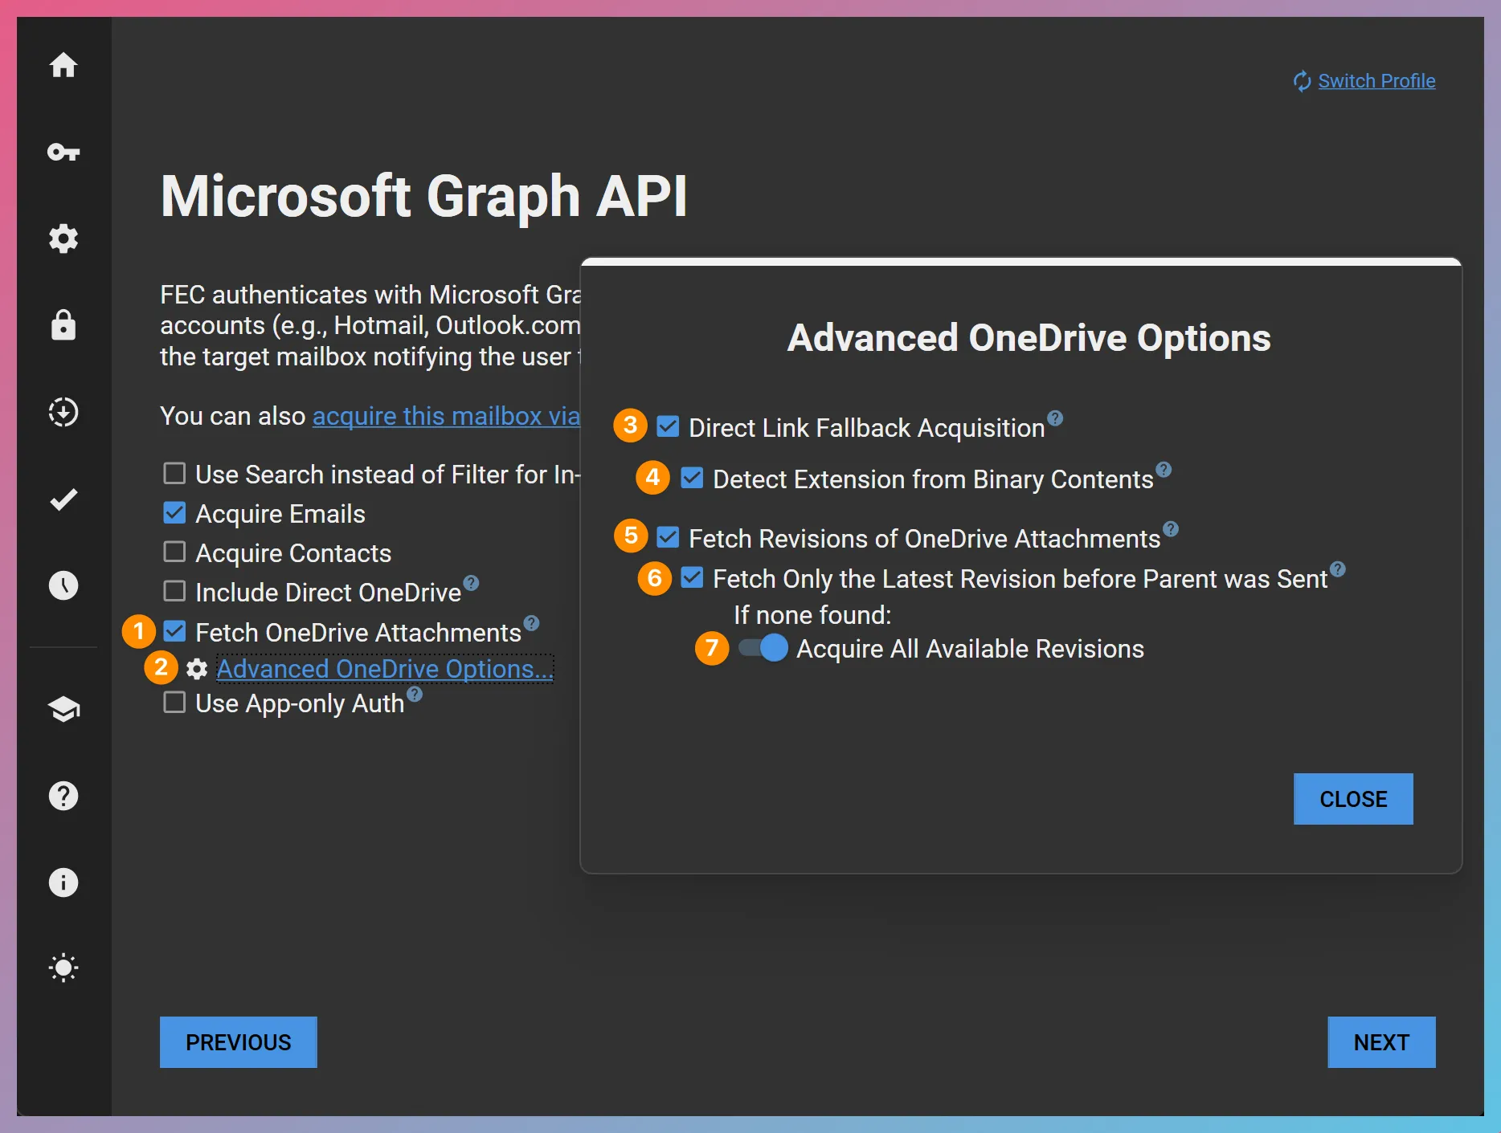
Task: Check Use App-only Auth
Action: [x=174, y=703]
